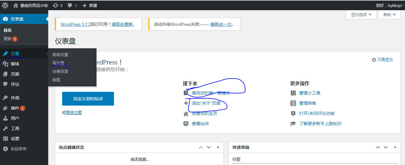
Task: Open the 管理菜单 link
Action: [x=308, y=103]
